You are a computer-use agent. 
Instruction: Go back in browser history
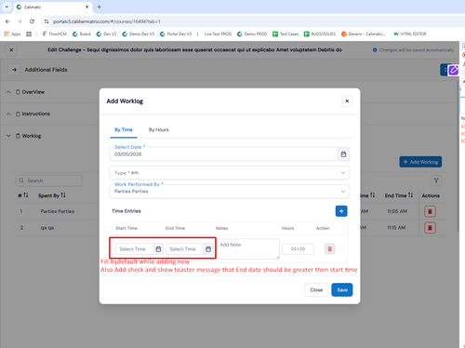click(x=7, y=21)
